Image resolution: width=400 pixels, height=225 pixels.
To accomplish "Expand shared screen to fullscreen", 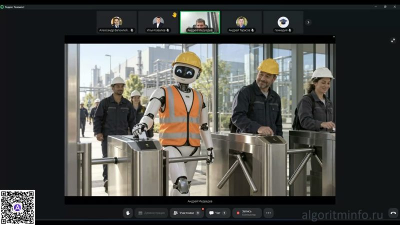I will coord(393,40).
